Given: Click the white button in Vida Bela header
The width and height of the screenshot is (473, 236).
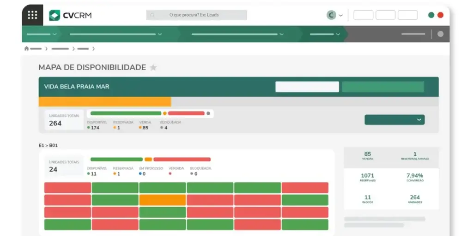Looking at the screenshot, I should tap(307, 87).
